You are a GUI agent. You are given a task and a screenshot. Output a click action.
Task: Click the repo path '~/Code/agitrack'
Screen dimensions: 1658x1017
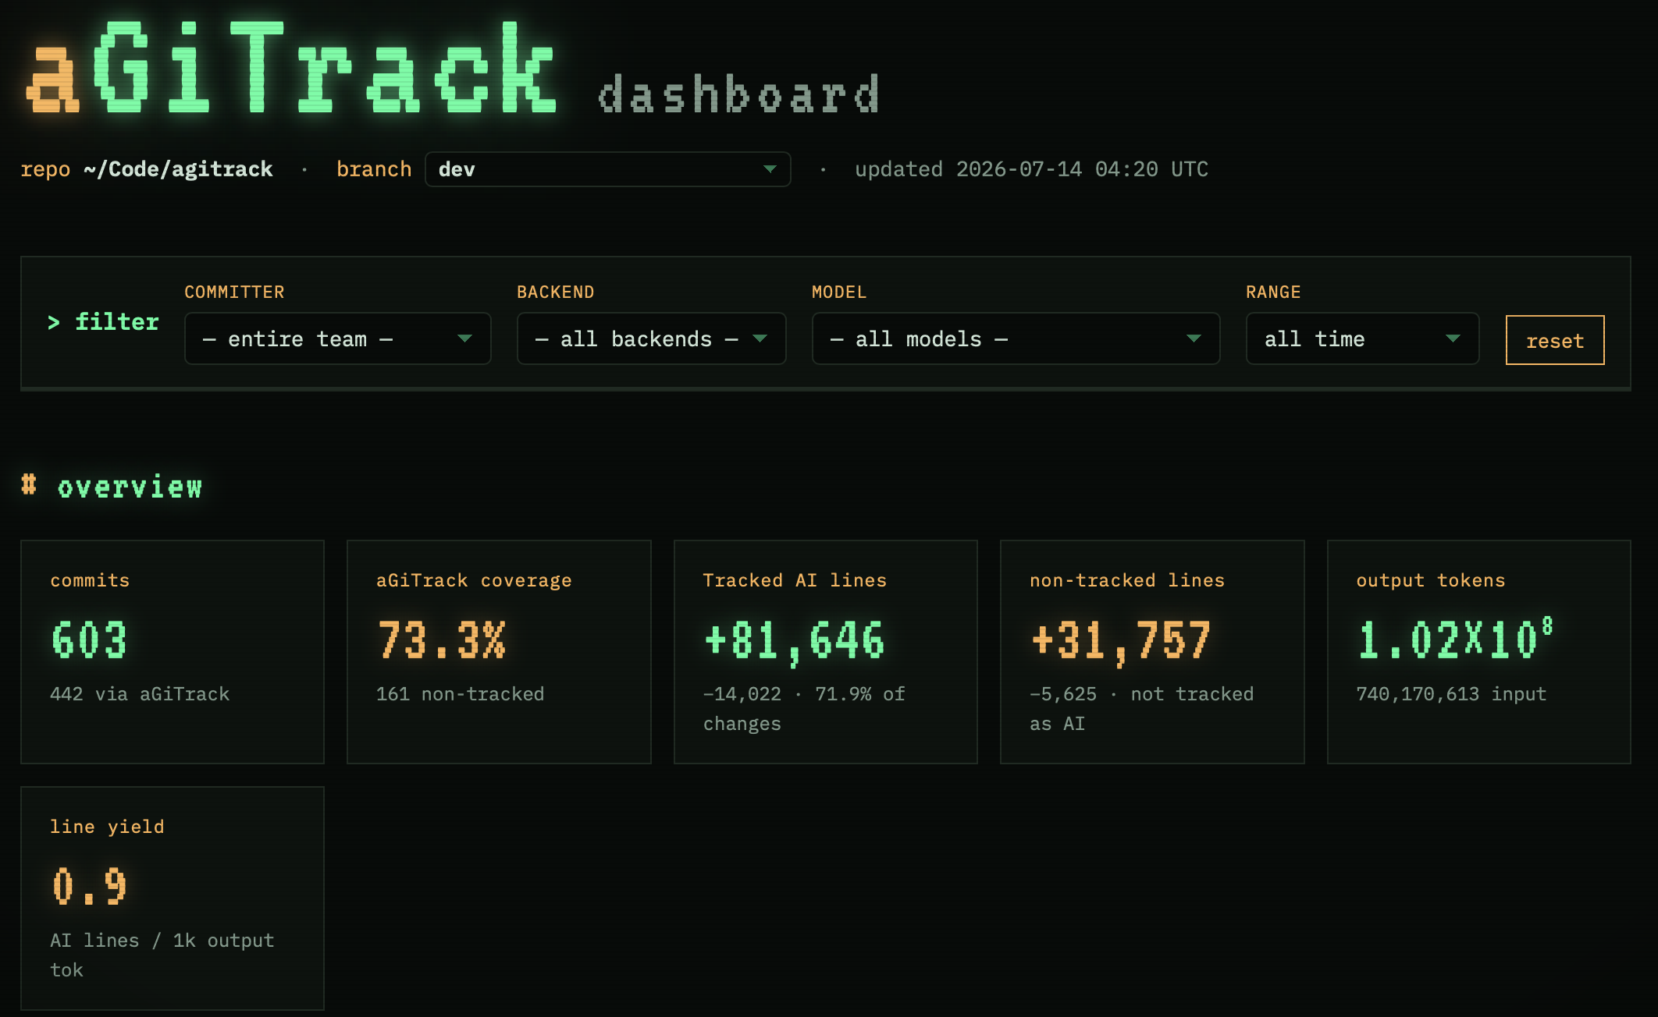(x=178, y=169)
